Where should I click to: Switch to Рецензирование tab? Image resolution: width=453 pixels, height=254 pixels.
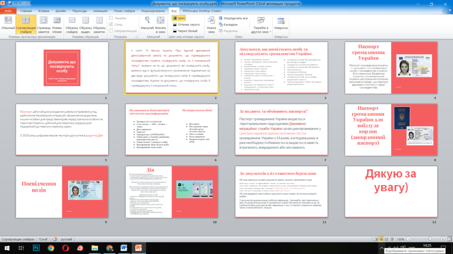(x=153, y=11)
